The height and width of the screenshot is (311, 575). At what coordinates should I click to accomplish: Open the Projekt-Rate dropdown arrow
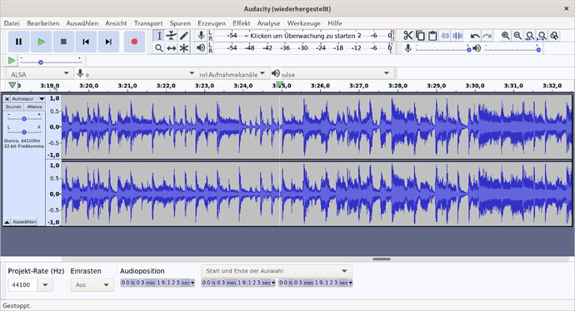tap(45, 285)
